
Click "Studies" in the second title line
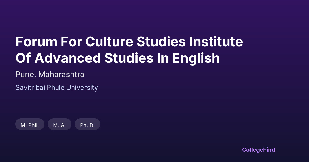(x=129, y=58)
